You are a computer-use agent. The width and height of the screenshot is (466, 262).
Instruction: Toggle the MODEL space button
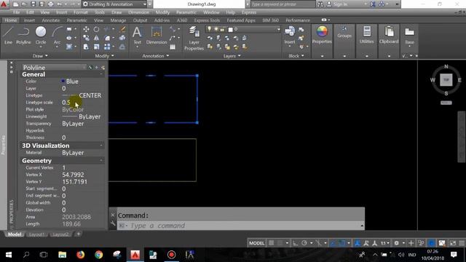(256, 243)
